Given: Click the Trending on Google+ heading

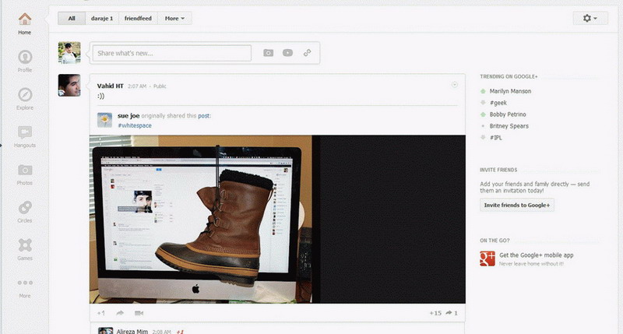Looking at the screenshot, I should point(509,76).
